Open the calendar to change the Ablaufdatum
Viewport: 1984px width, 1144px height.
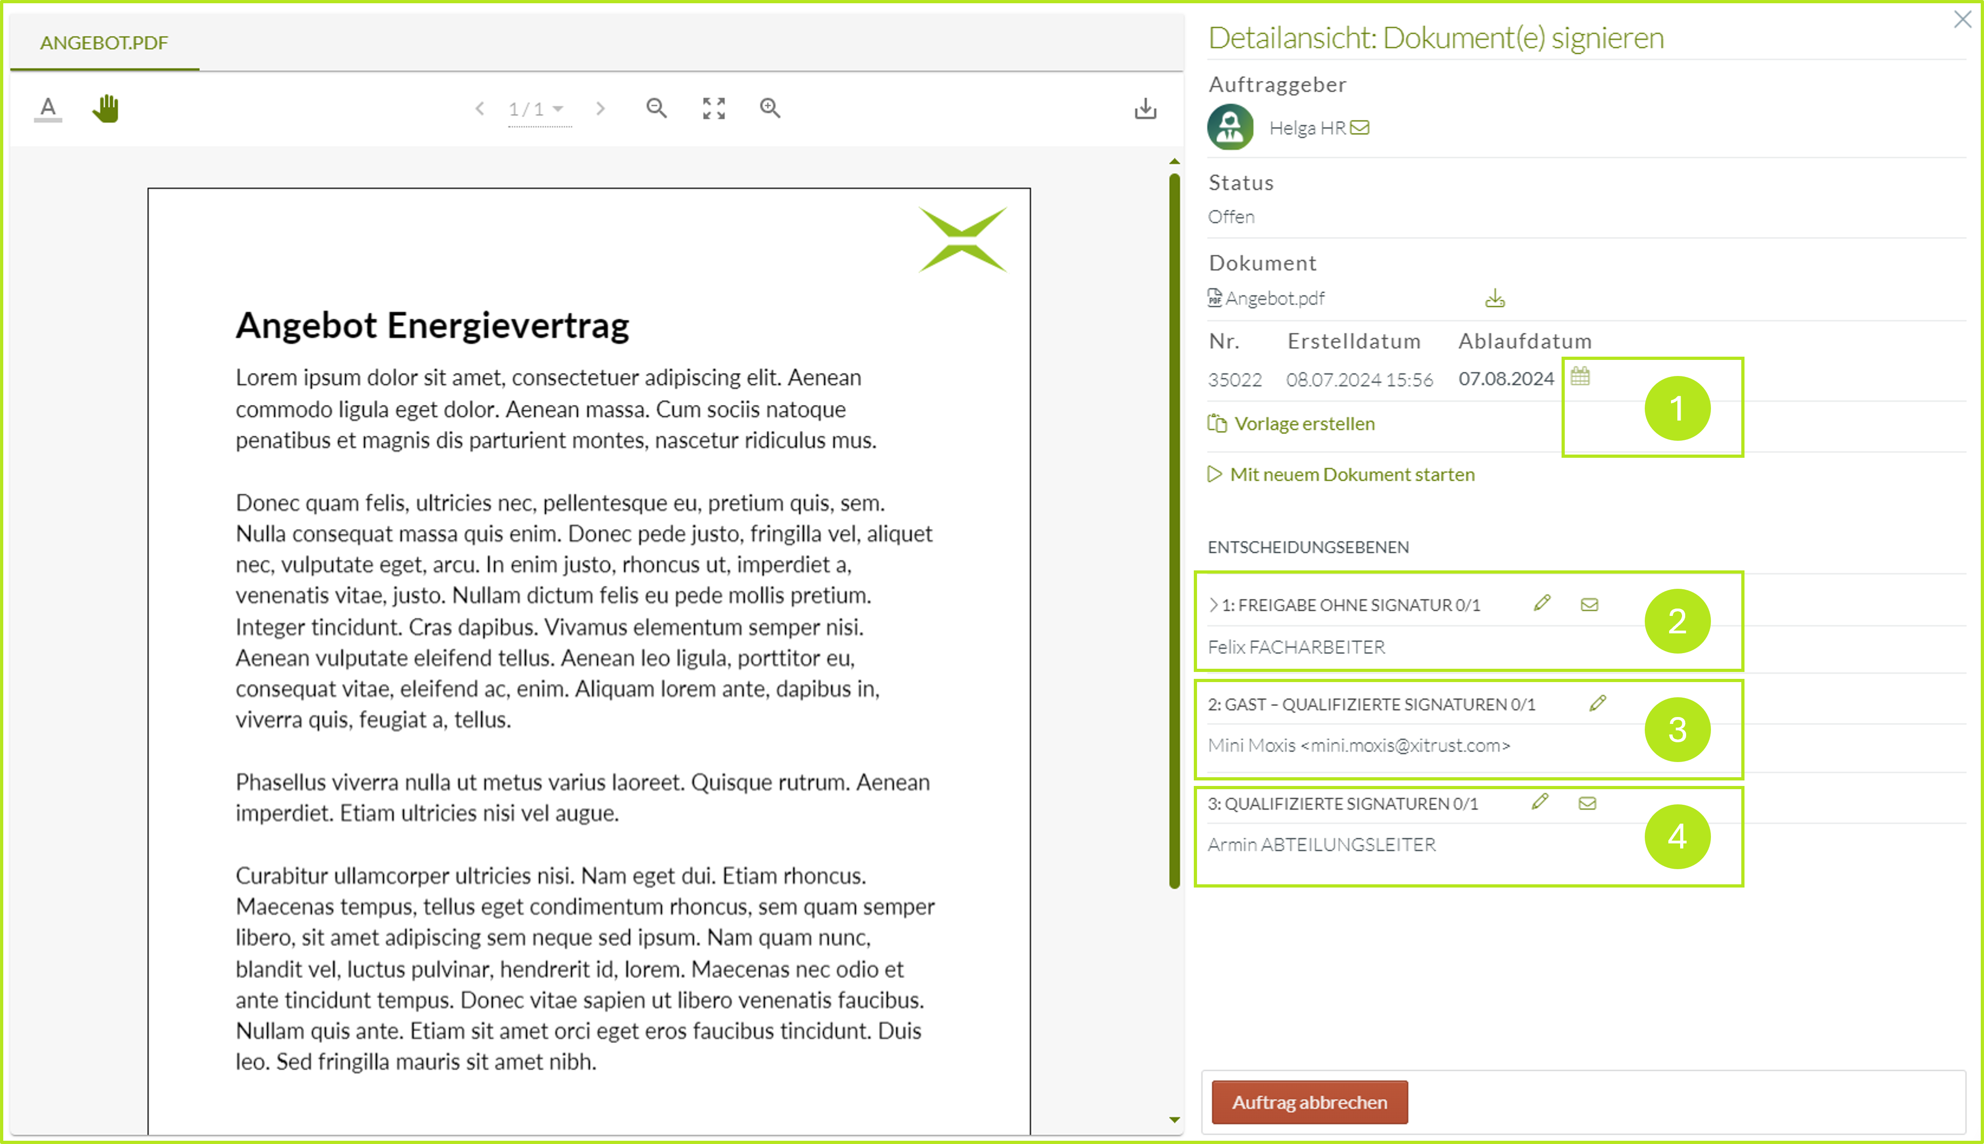1581,377
